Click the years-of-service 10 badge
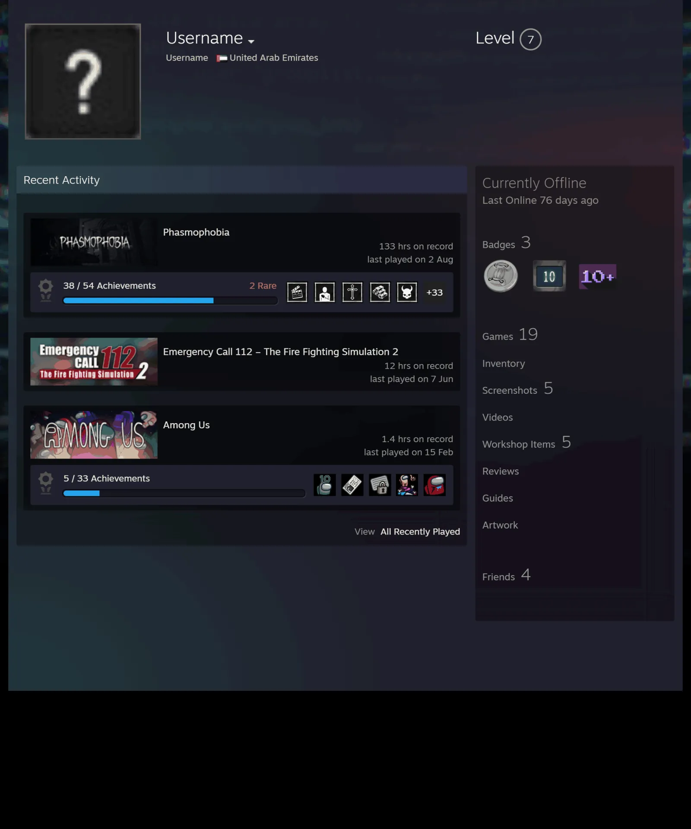Viewport: 691px width, 829px height. point(549,276)
